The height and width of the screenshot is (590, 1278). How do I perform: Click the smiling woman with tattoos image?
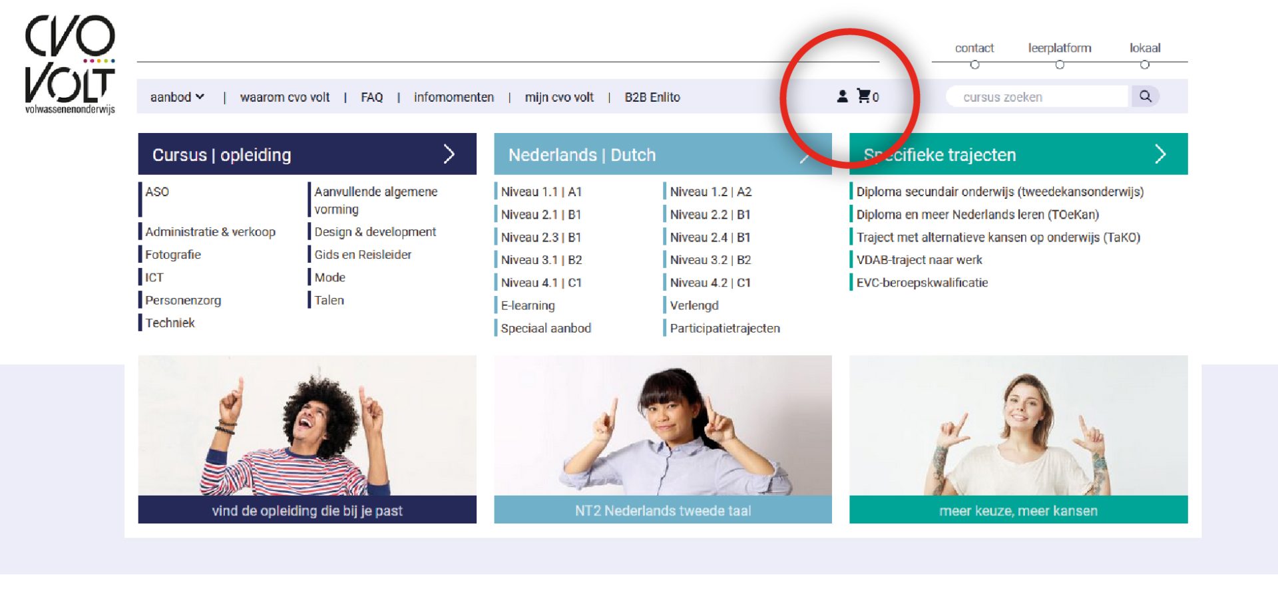1018,426
